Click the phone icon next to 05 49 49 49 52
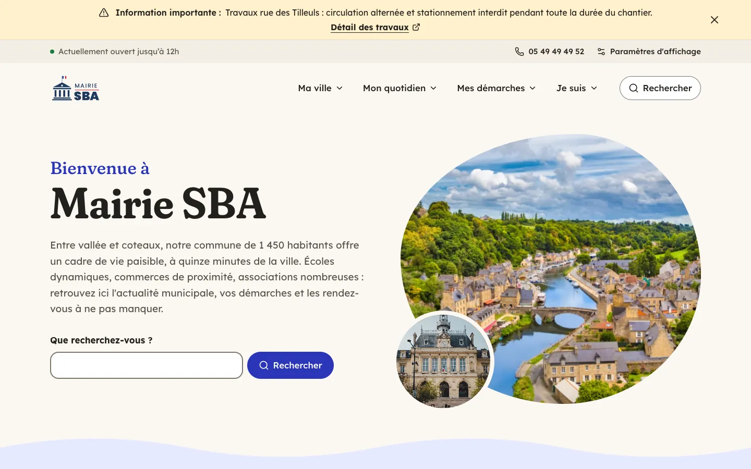The height and width of the screenshot is (469, 751). [x=519, y=52]
